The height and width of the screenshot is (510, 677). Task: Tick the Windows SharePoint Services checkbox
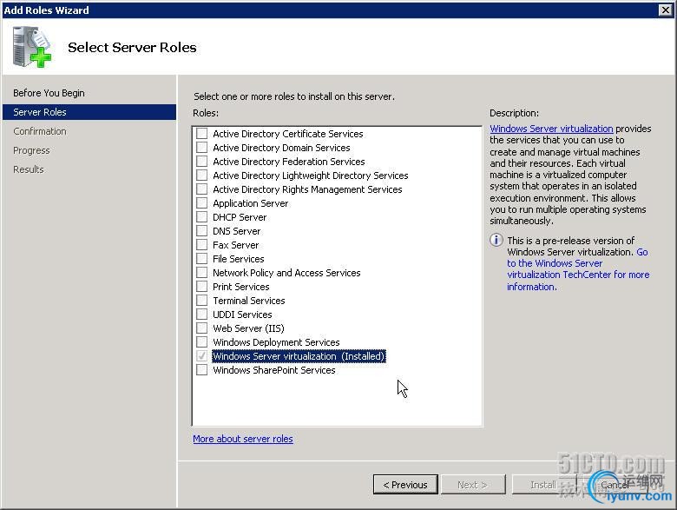pyautogui.click(x=201, y=369)
